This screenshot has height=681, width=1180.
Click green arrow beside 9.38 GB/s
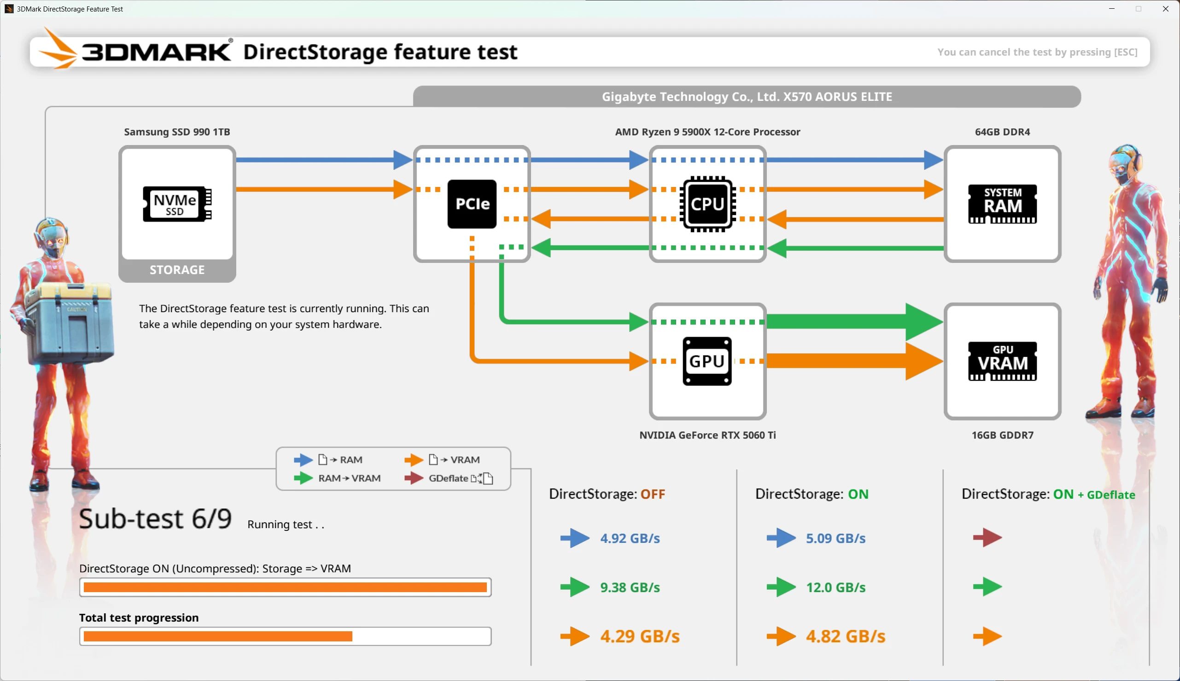pos(575,587)
